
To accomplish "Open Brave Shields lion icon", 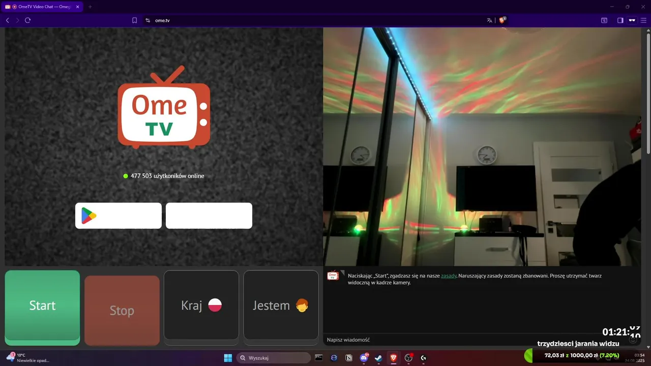I will coord(502,20).
